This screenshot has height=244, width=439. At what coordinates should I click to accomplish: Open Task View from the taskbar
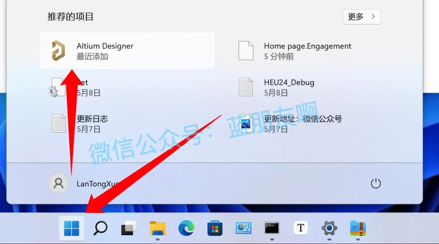pos(129,228)
